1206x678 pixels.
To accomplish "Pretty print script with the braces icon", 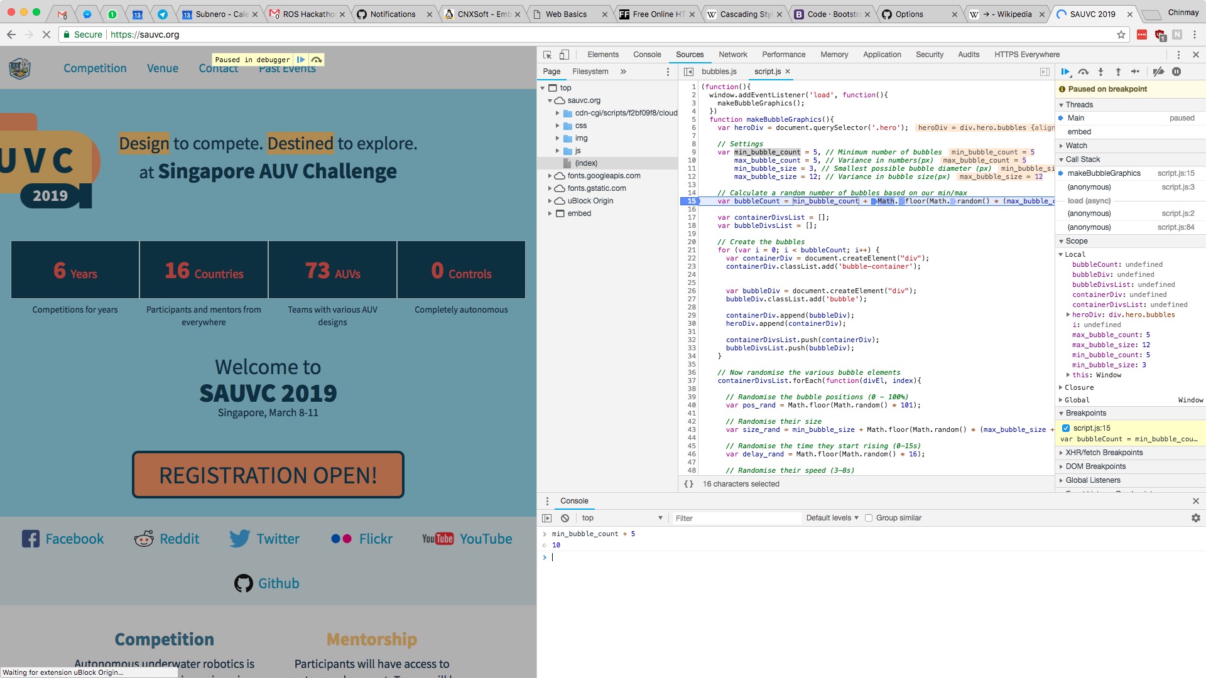I will click(x=688, y=484).
